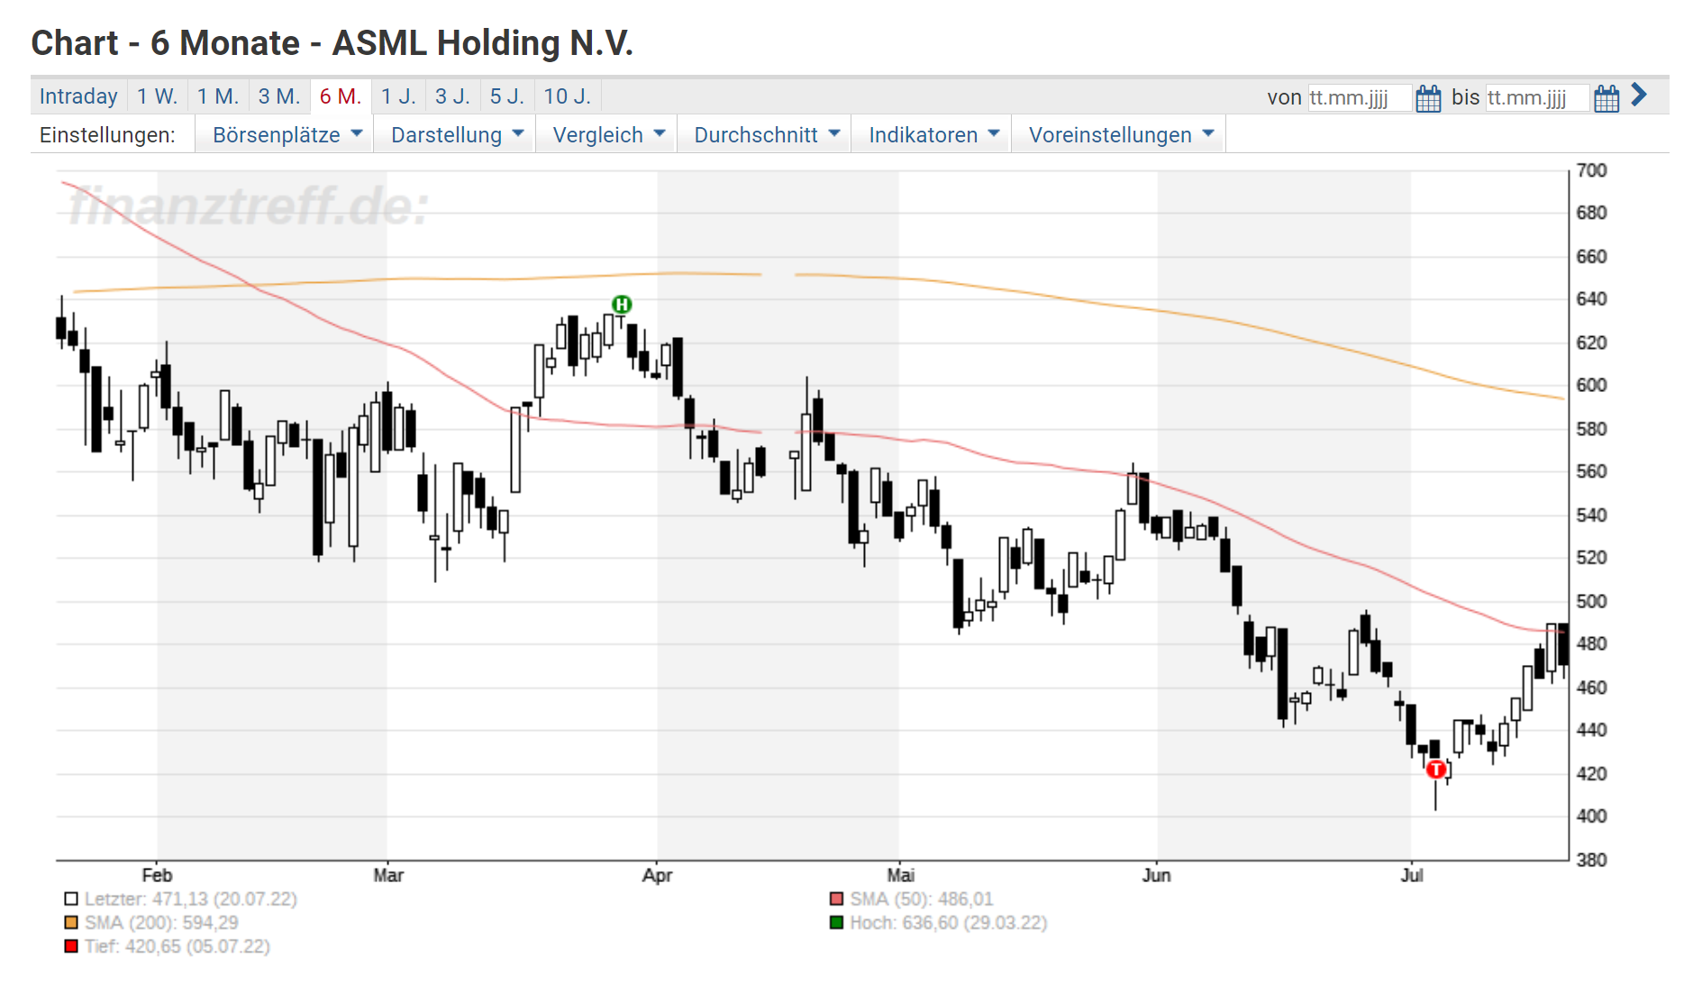Switch to Intraday timeframe
The width and height of the screenshot is (1693, 984).
click(x=78, y=96)
